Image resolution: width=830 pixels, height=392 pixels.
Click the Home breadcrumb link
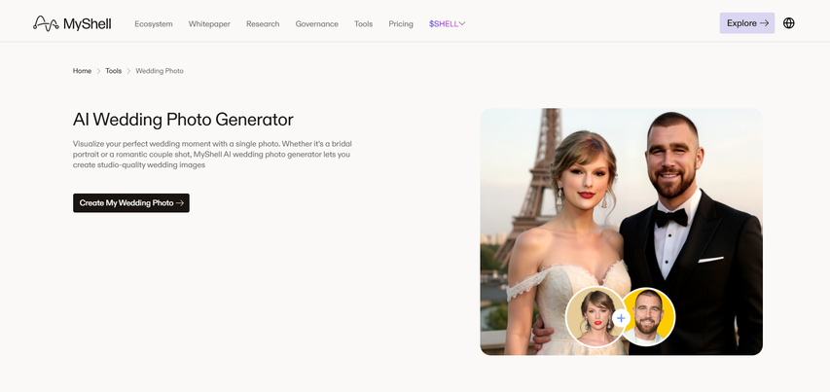(82, 71)
